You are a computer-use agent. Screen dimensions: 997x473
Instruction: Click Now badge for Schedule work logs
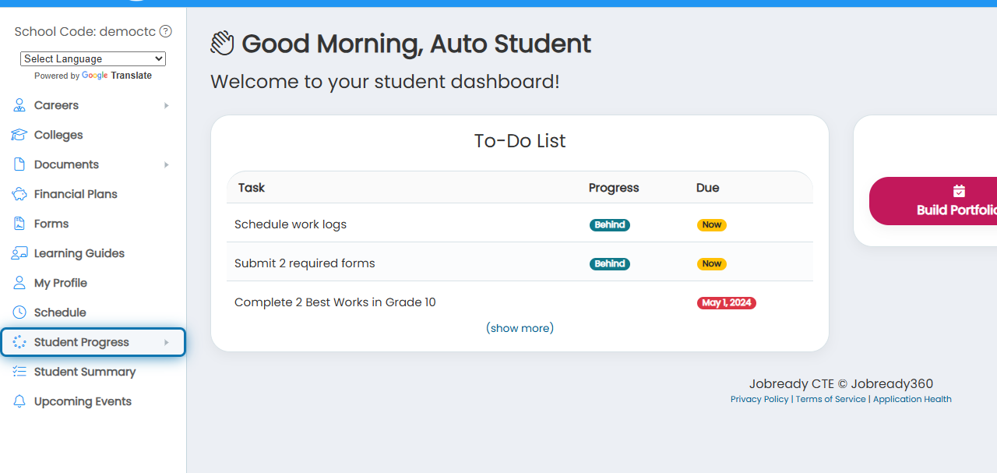[x=712, y=224]
